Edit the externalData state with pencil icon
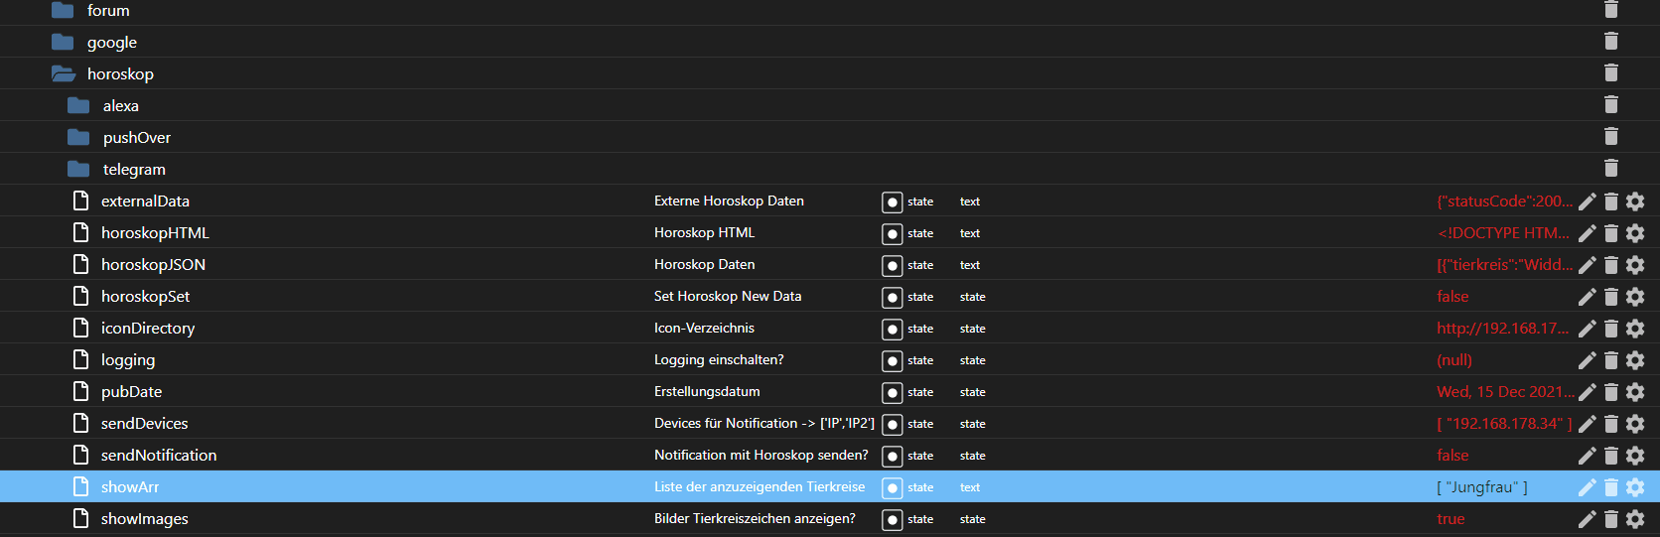 tap(1587, 201)
